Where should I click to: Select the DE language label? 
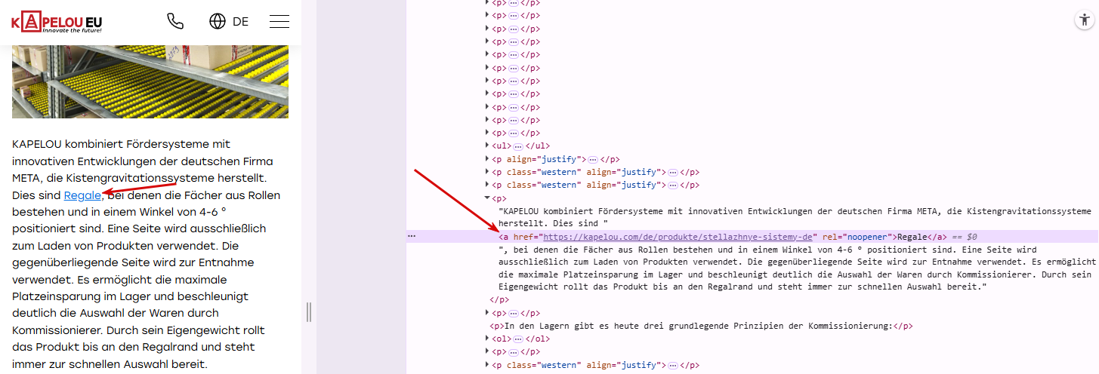pyautogui.click(x=240, y=21)
